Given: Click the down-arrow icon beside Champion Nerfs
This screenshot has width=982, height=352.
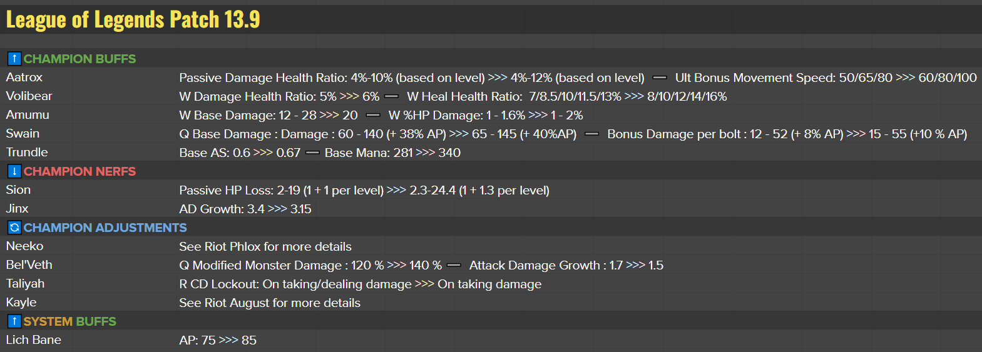Looking at the screenshot, I should [14, 171].
